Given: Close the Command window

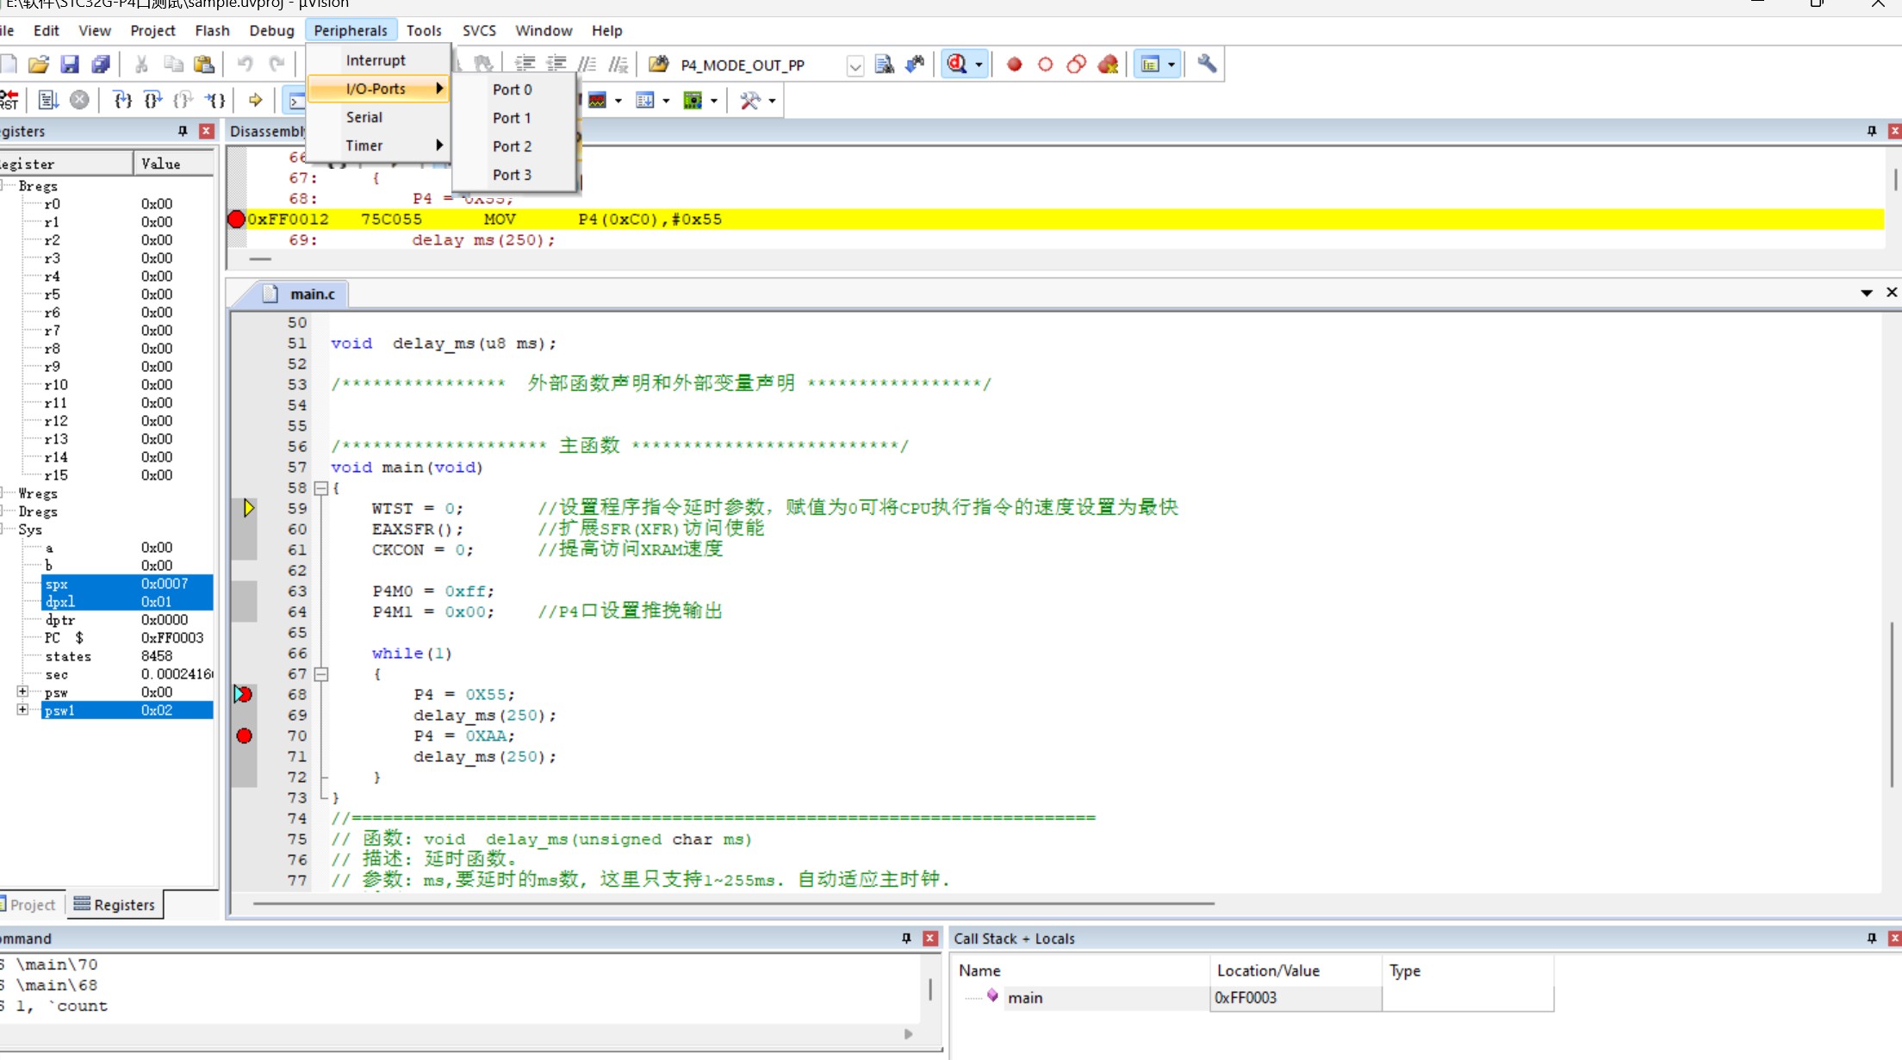Looking at the screenshot, I should pos(930,939).
